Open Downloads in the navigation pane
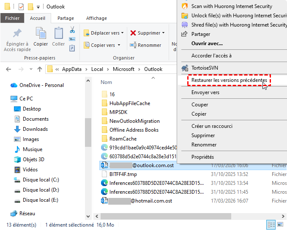This screenshot has height=230, width=287. (31, 129)
